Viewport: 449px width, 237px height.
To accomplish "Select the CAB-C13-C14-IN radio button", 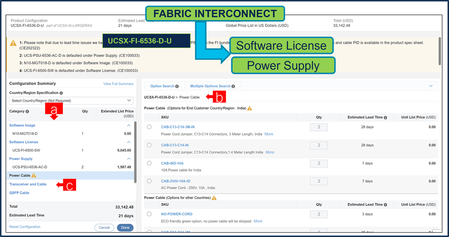I will (x=149, y=145).
